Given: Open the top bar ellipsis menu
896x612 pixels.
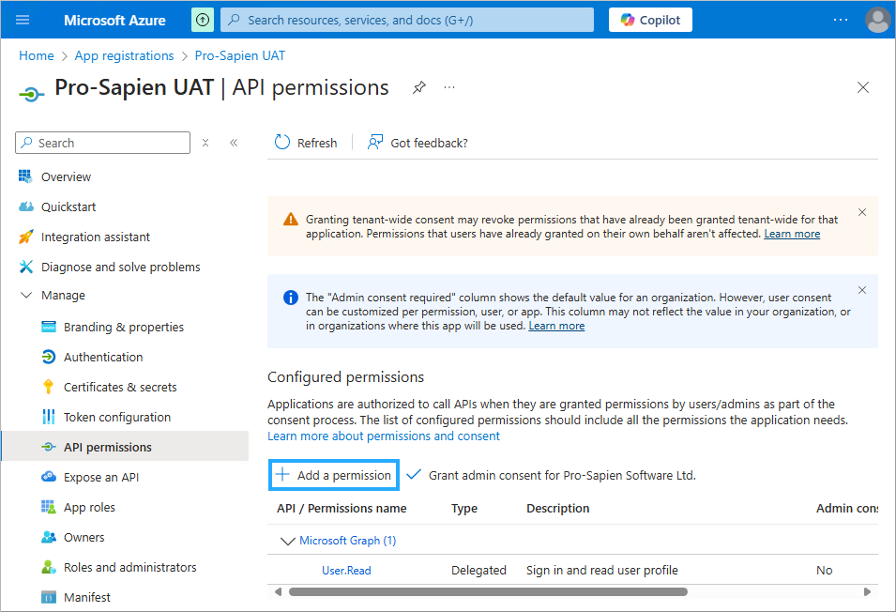Looking at the screenshot, I should point(840,20).
